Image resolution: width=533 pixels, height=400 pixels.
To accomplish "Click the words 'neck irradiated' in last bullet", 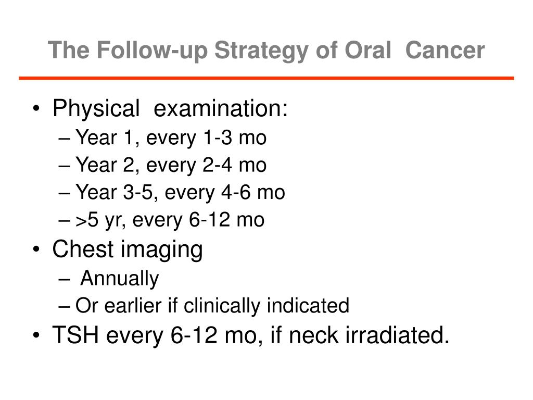I will 369,335.
